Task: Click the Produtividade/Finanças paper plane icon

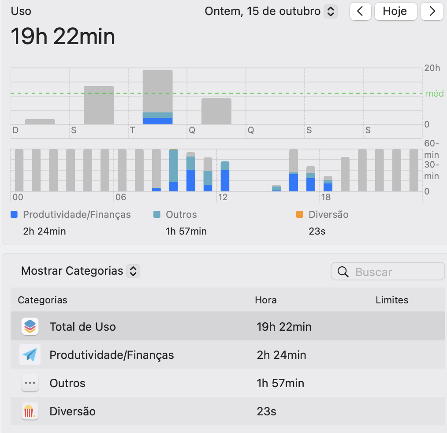Action: coord(30,355)
